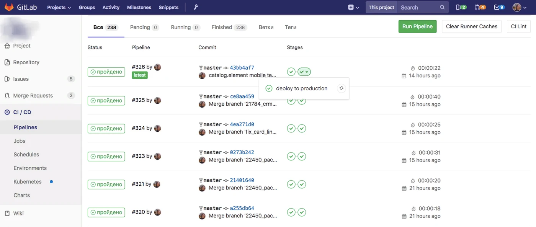Open the CI Lint button
This screenshot has height=227, width=536.
click(x=519, y=26)
